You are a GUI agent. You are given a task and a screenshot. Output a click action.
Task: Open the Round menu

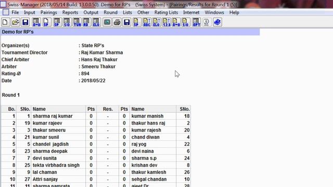[x=110, y=12]
